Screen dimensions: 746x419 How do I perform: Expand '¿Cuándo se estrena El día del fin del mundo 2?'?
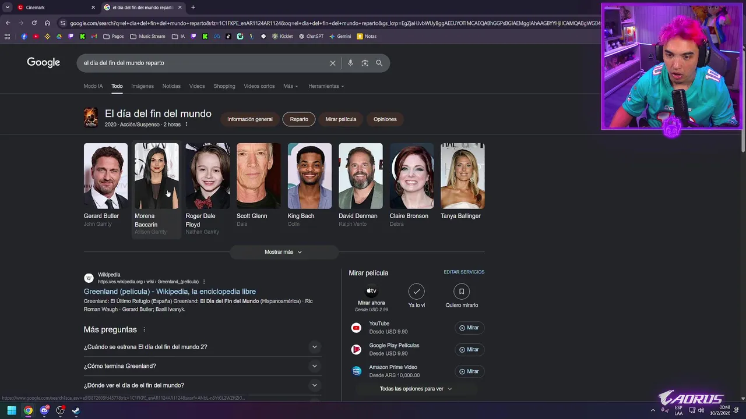point(202,347)
